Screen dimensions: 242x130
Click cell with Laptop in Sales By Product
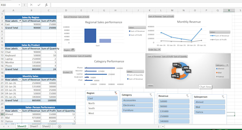(x=13, y=59)
